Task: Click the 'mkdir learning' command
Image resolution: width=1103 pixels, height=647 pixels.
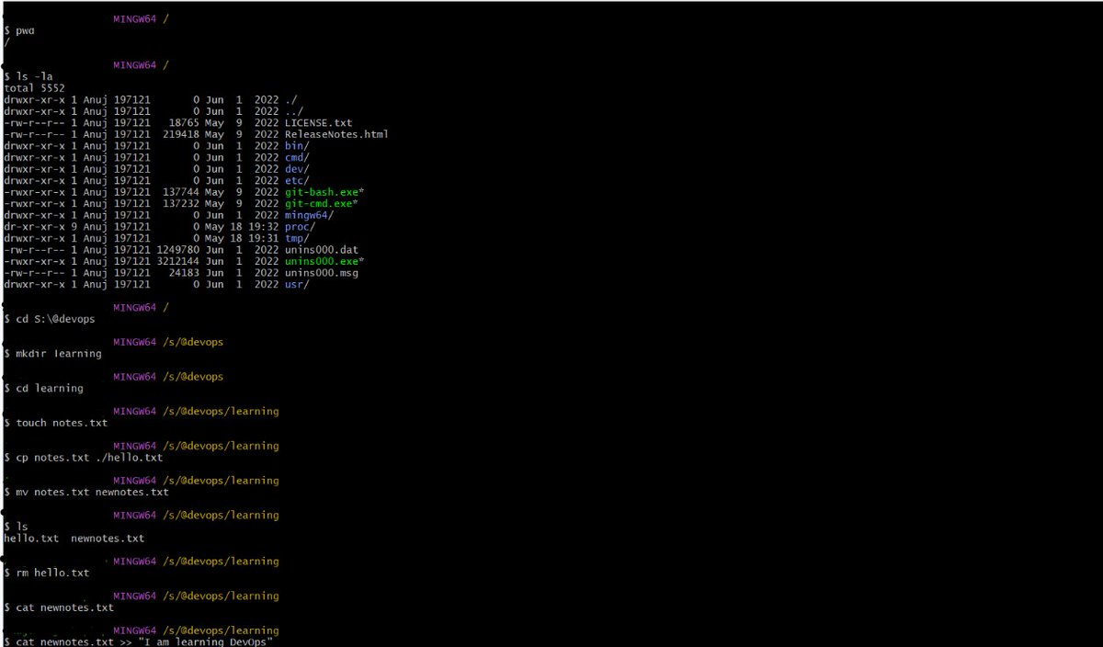Action: [59, 353]
